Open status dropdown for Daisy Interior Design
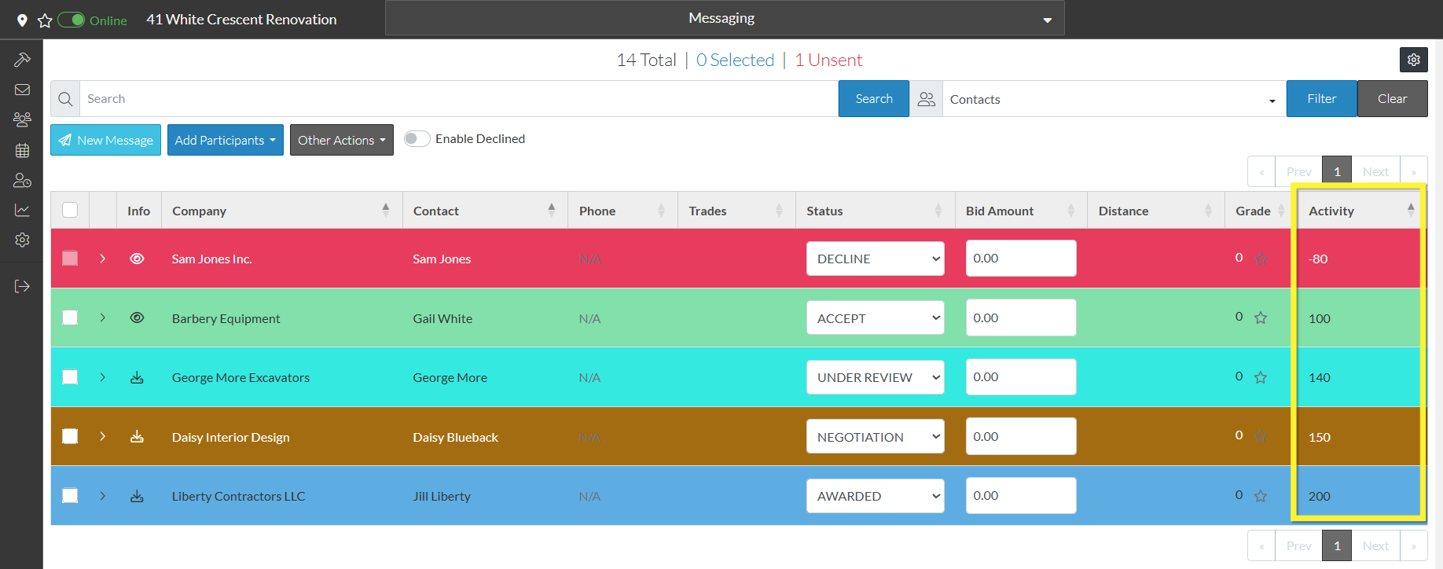1443x569 pixels. click(x=875, y=437)
